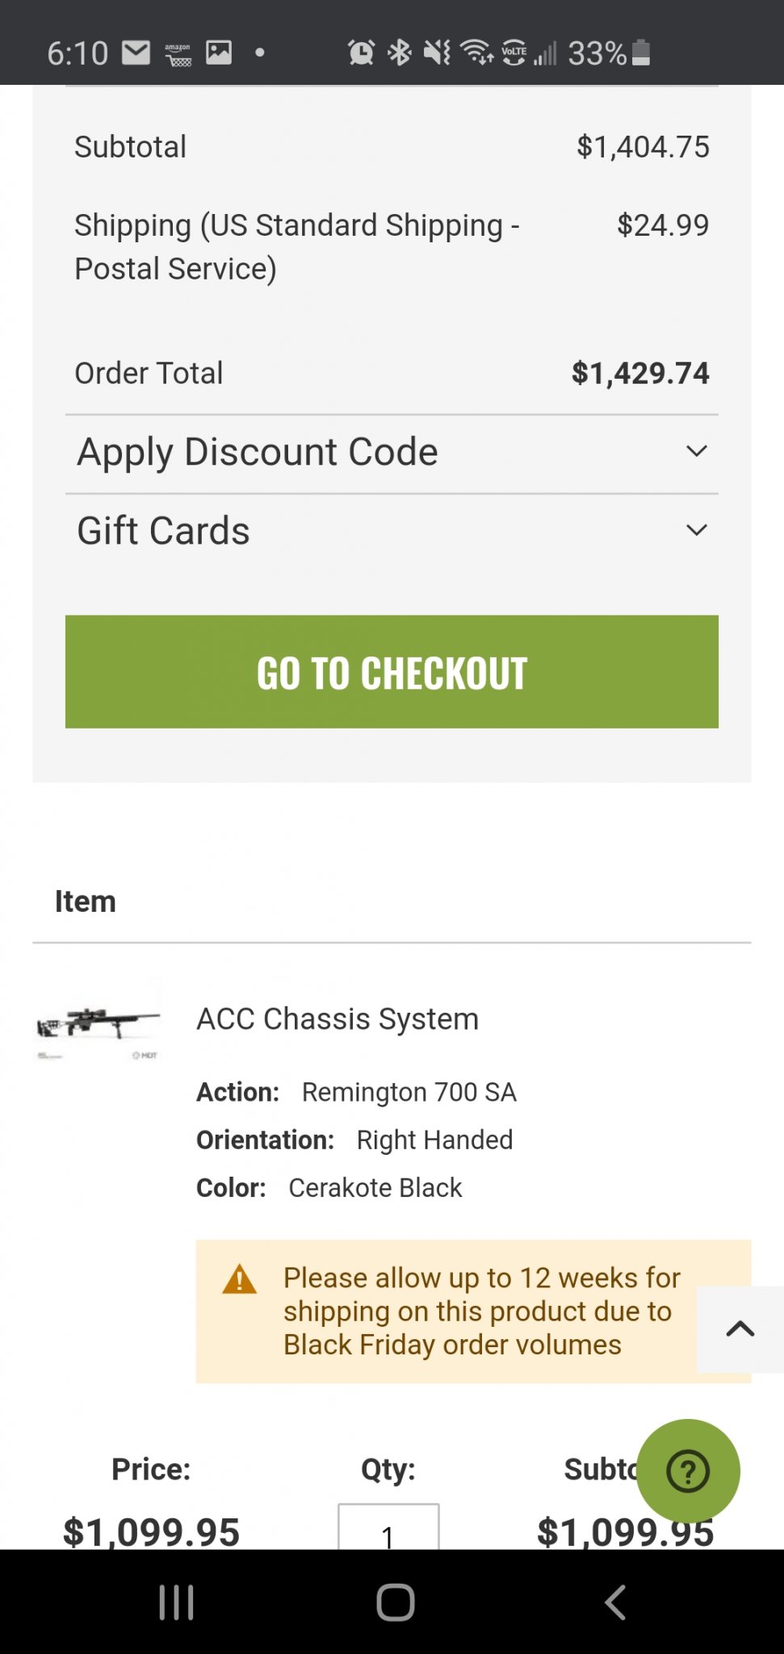This screenshot has height=1654, width=784.
Task: Expand Apply Discount Code chevron
Action: click(697, 451)
